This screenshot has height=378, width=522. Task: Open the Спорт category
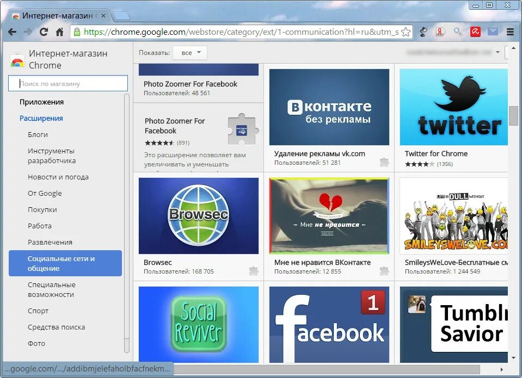click(x=38, y=311)
